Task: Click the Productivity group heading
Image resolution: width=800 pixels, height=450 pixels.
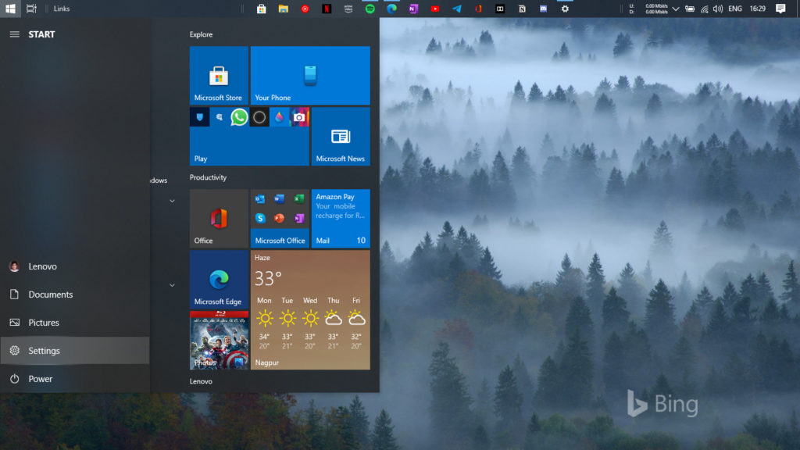Action: tap(208, 177)
